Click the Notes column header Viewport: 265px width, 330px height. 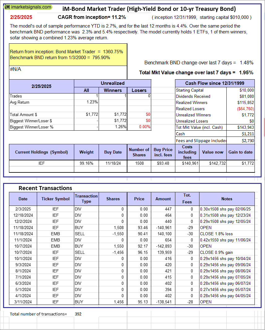coord(227,199)
